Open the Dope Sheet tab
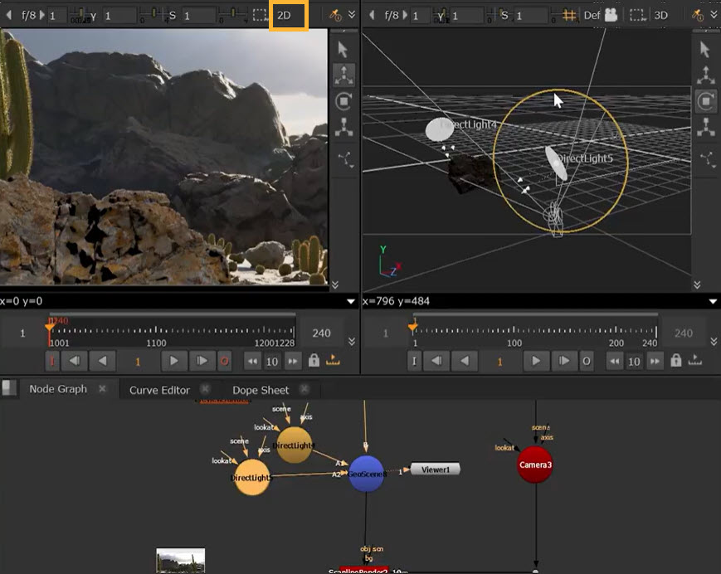721x574 pixels. tap(261, 390)
